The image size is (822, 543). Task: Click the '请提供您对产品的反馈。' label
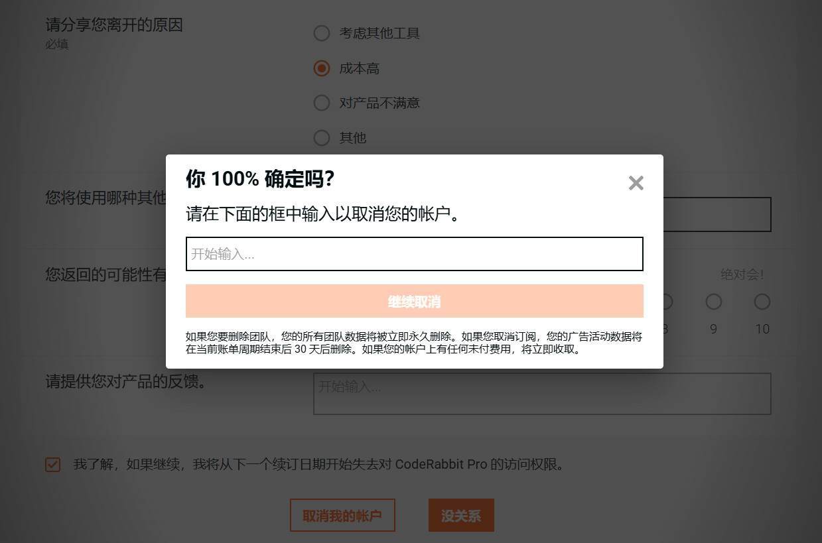(124, 382)
